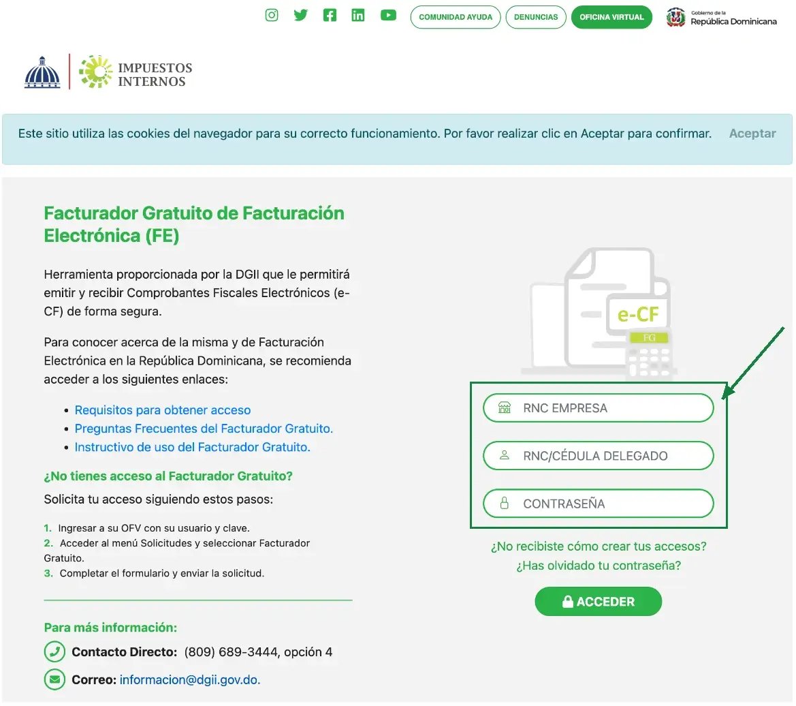Click the padlock icon in Contraseña field
Image resolution: width=796 pixels, height=706 pixels.
pos(504,503)
